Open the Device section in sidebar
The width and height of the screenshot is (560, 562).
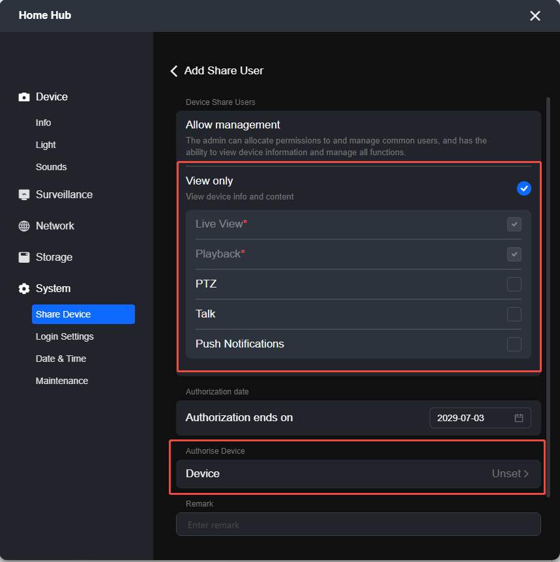point(52,97)
